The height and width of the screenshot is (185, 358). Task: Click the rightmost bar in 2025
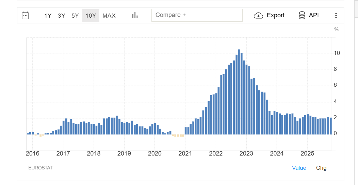click(x=330, y=126)
